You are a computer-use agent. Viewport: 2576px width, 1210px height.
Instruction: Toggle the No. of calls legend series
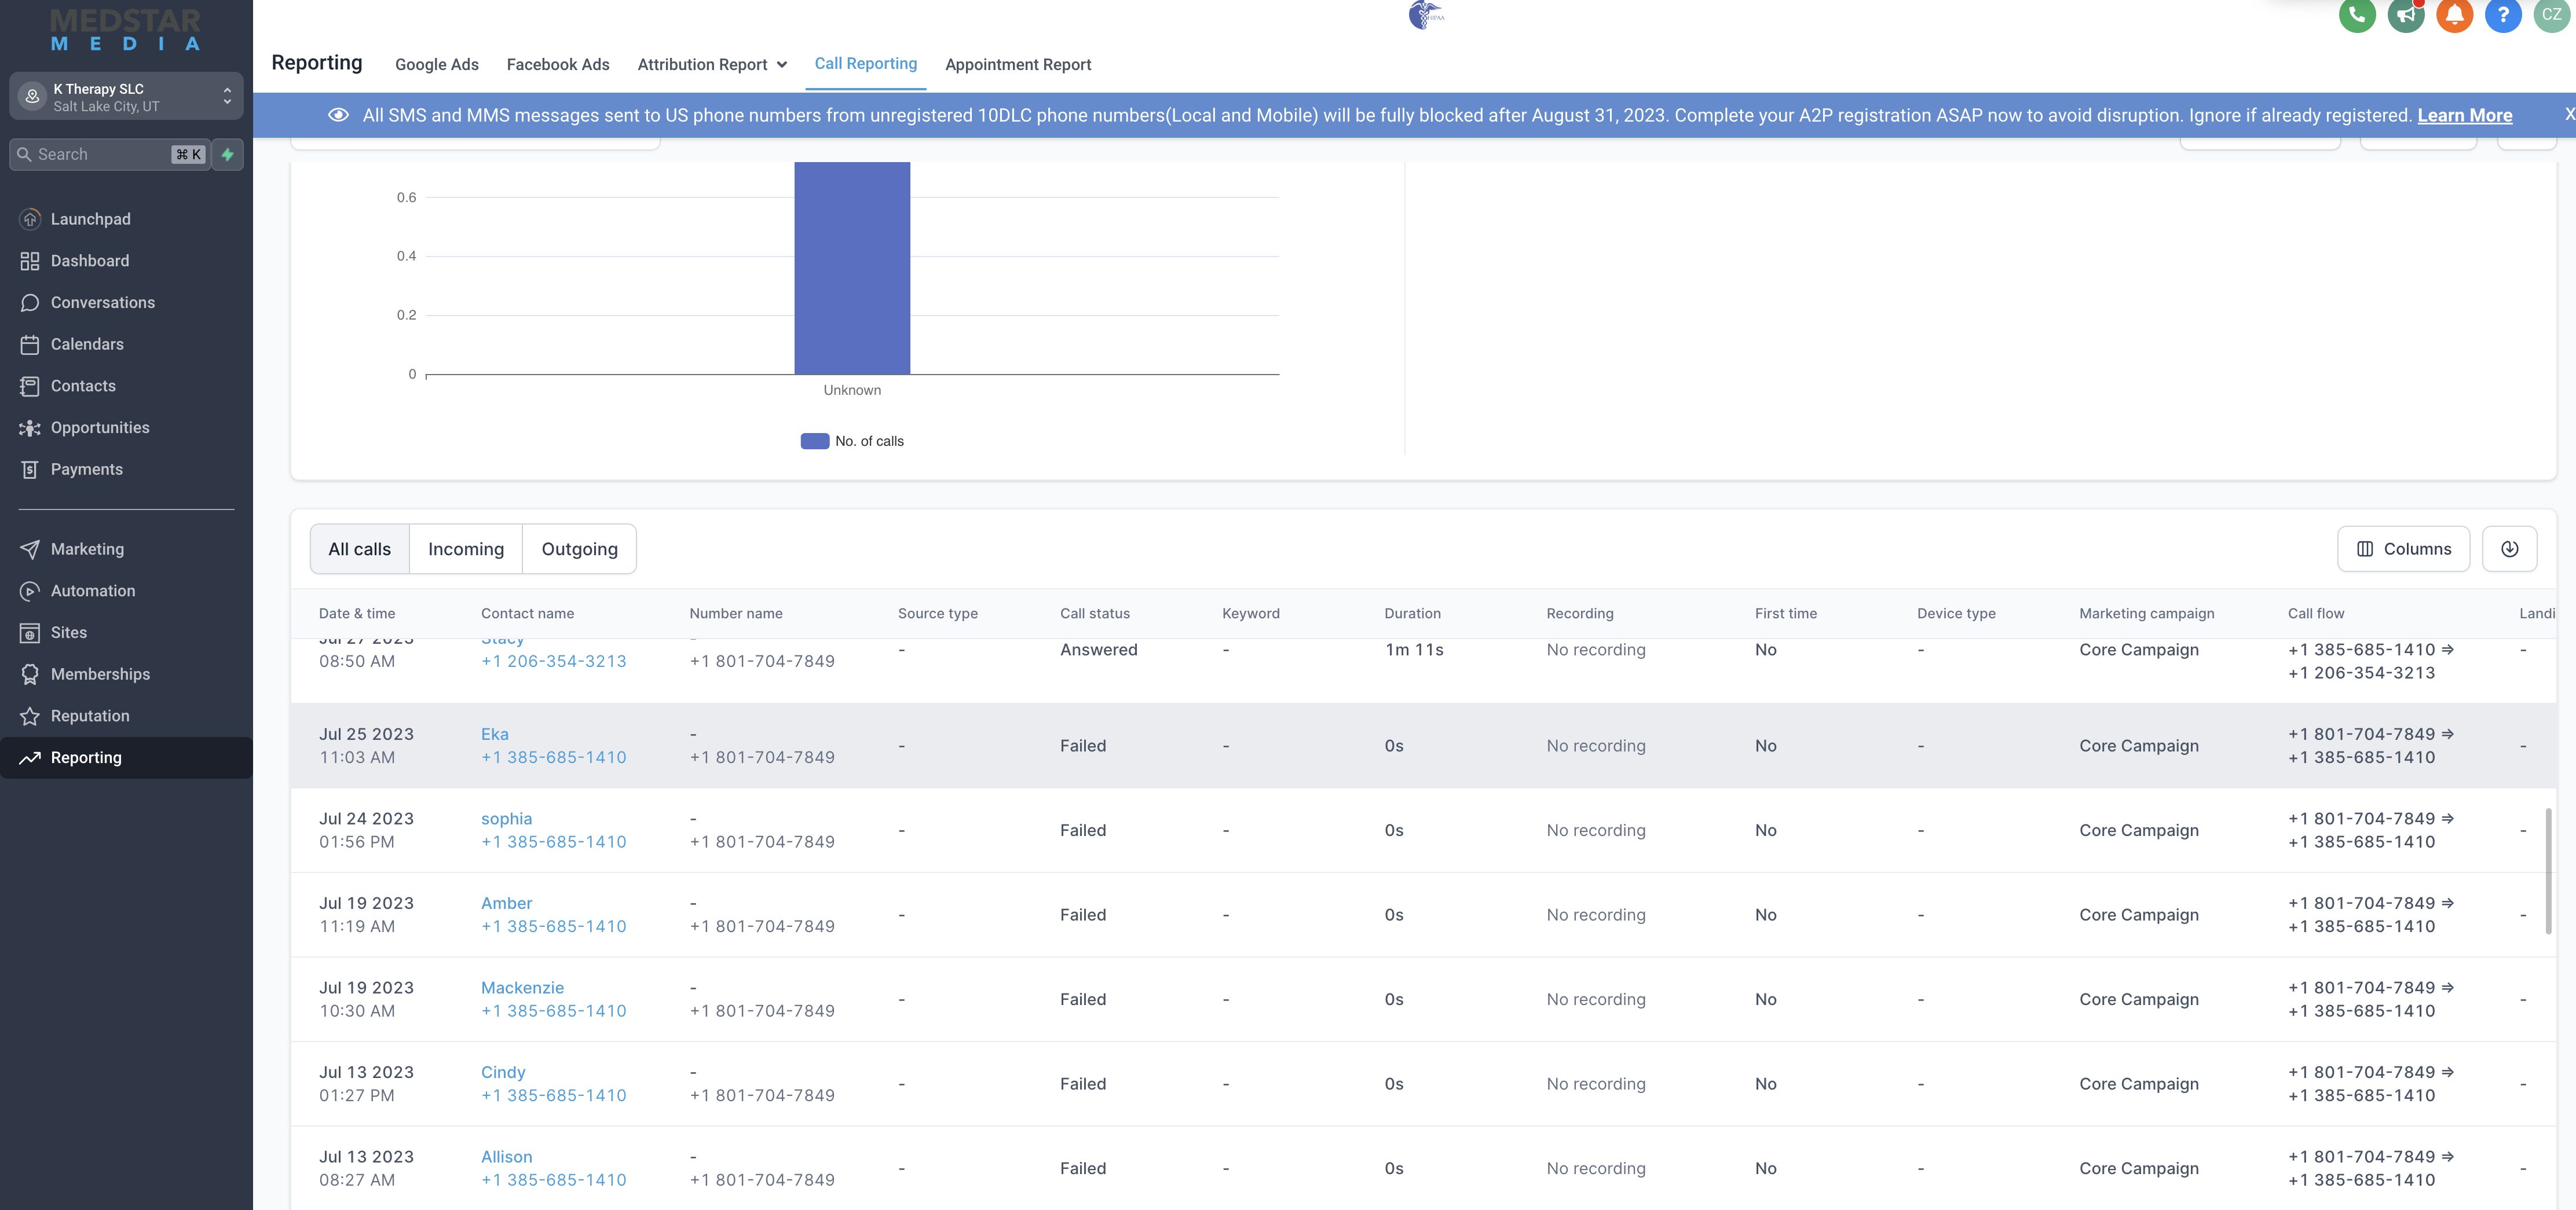point(852,441)
